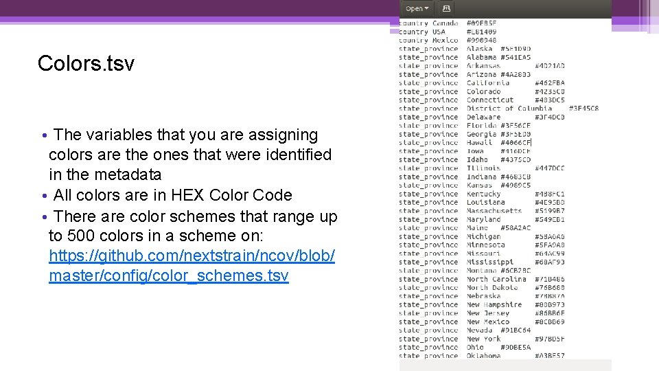Click the Florida row
Viewport: 659px width, 371px height.
coord(465,125)
